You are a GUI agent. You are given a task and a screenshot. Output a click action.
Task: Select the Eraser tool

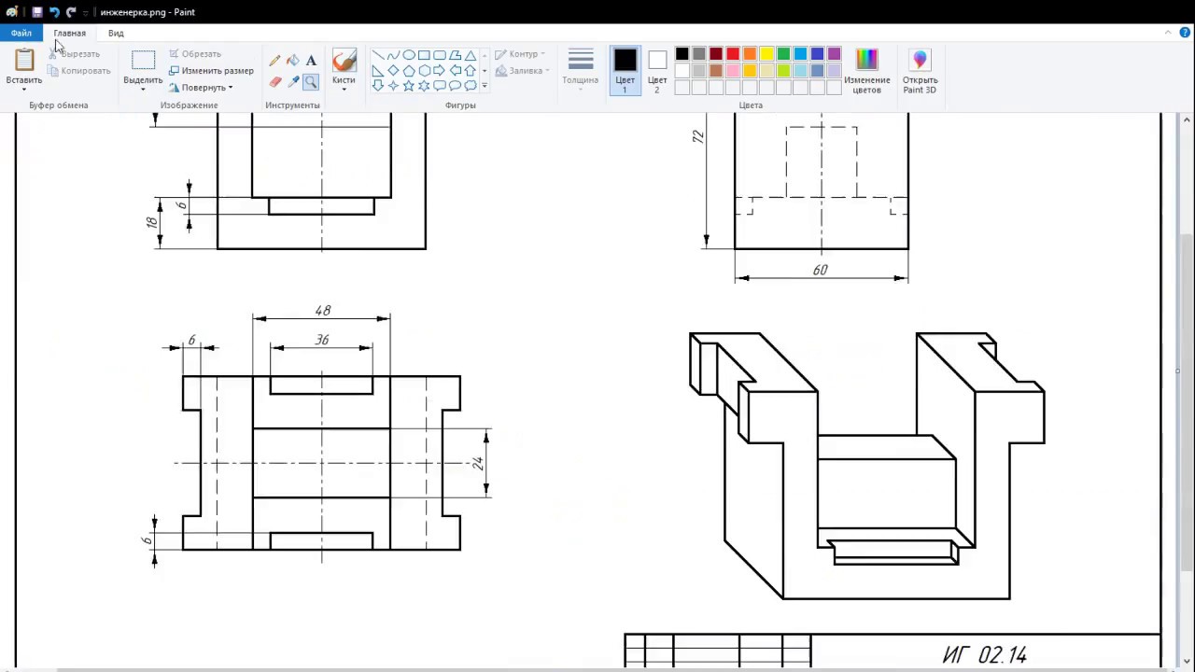click(x=274, y=82)
